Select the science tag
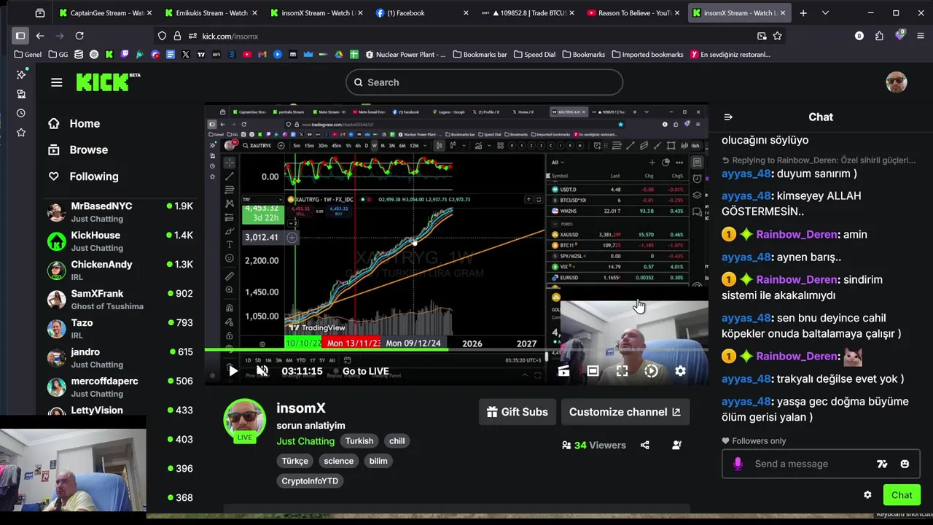The width and height of the screenshot is (933, 525). pos(339,461)
